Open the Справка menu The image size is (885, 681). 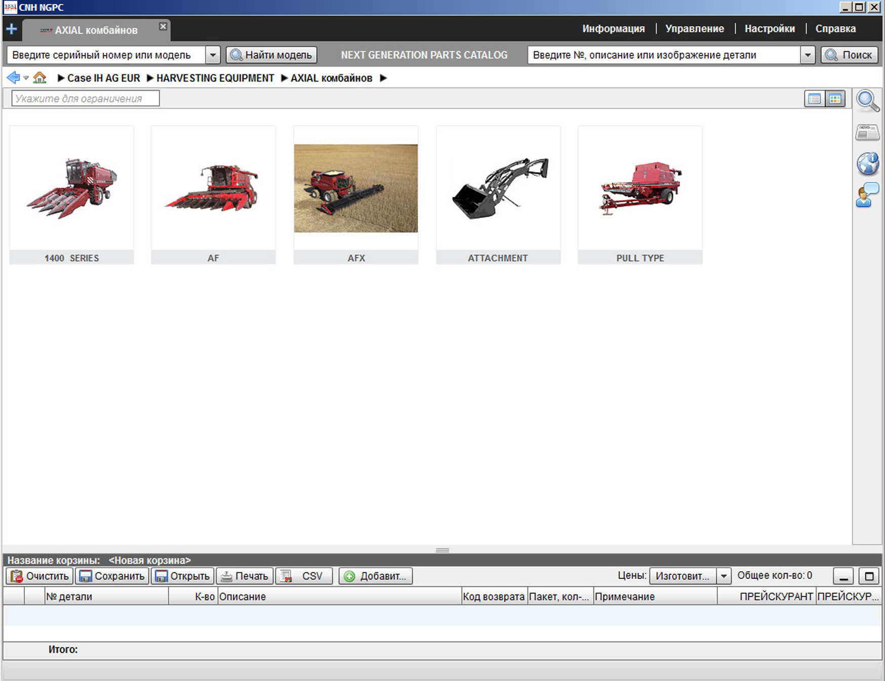tap(835, 29)
